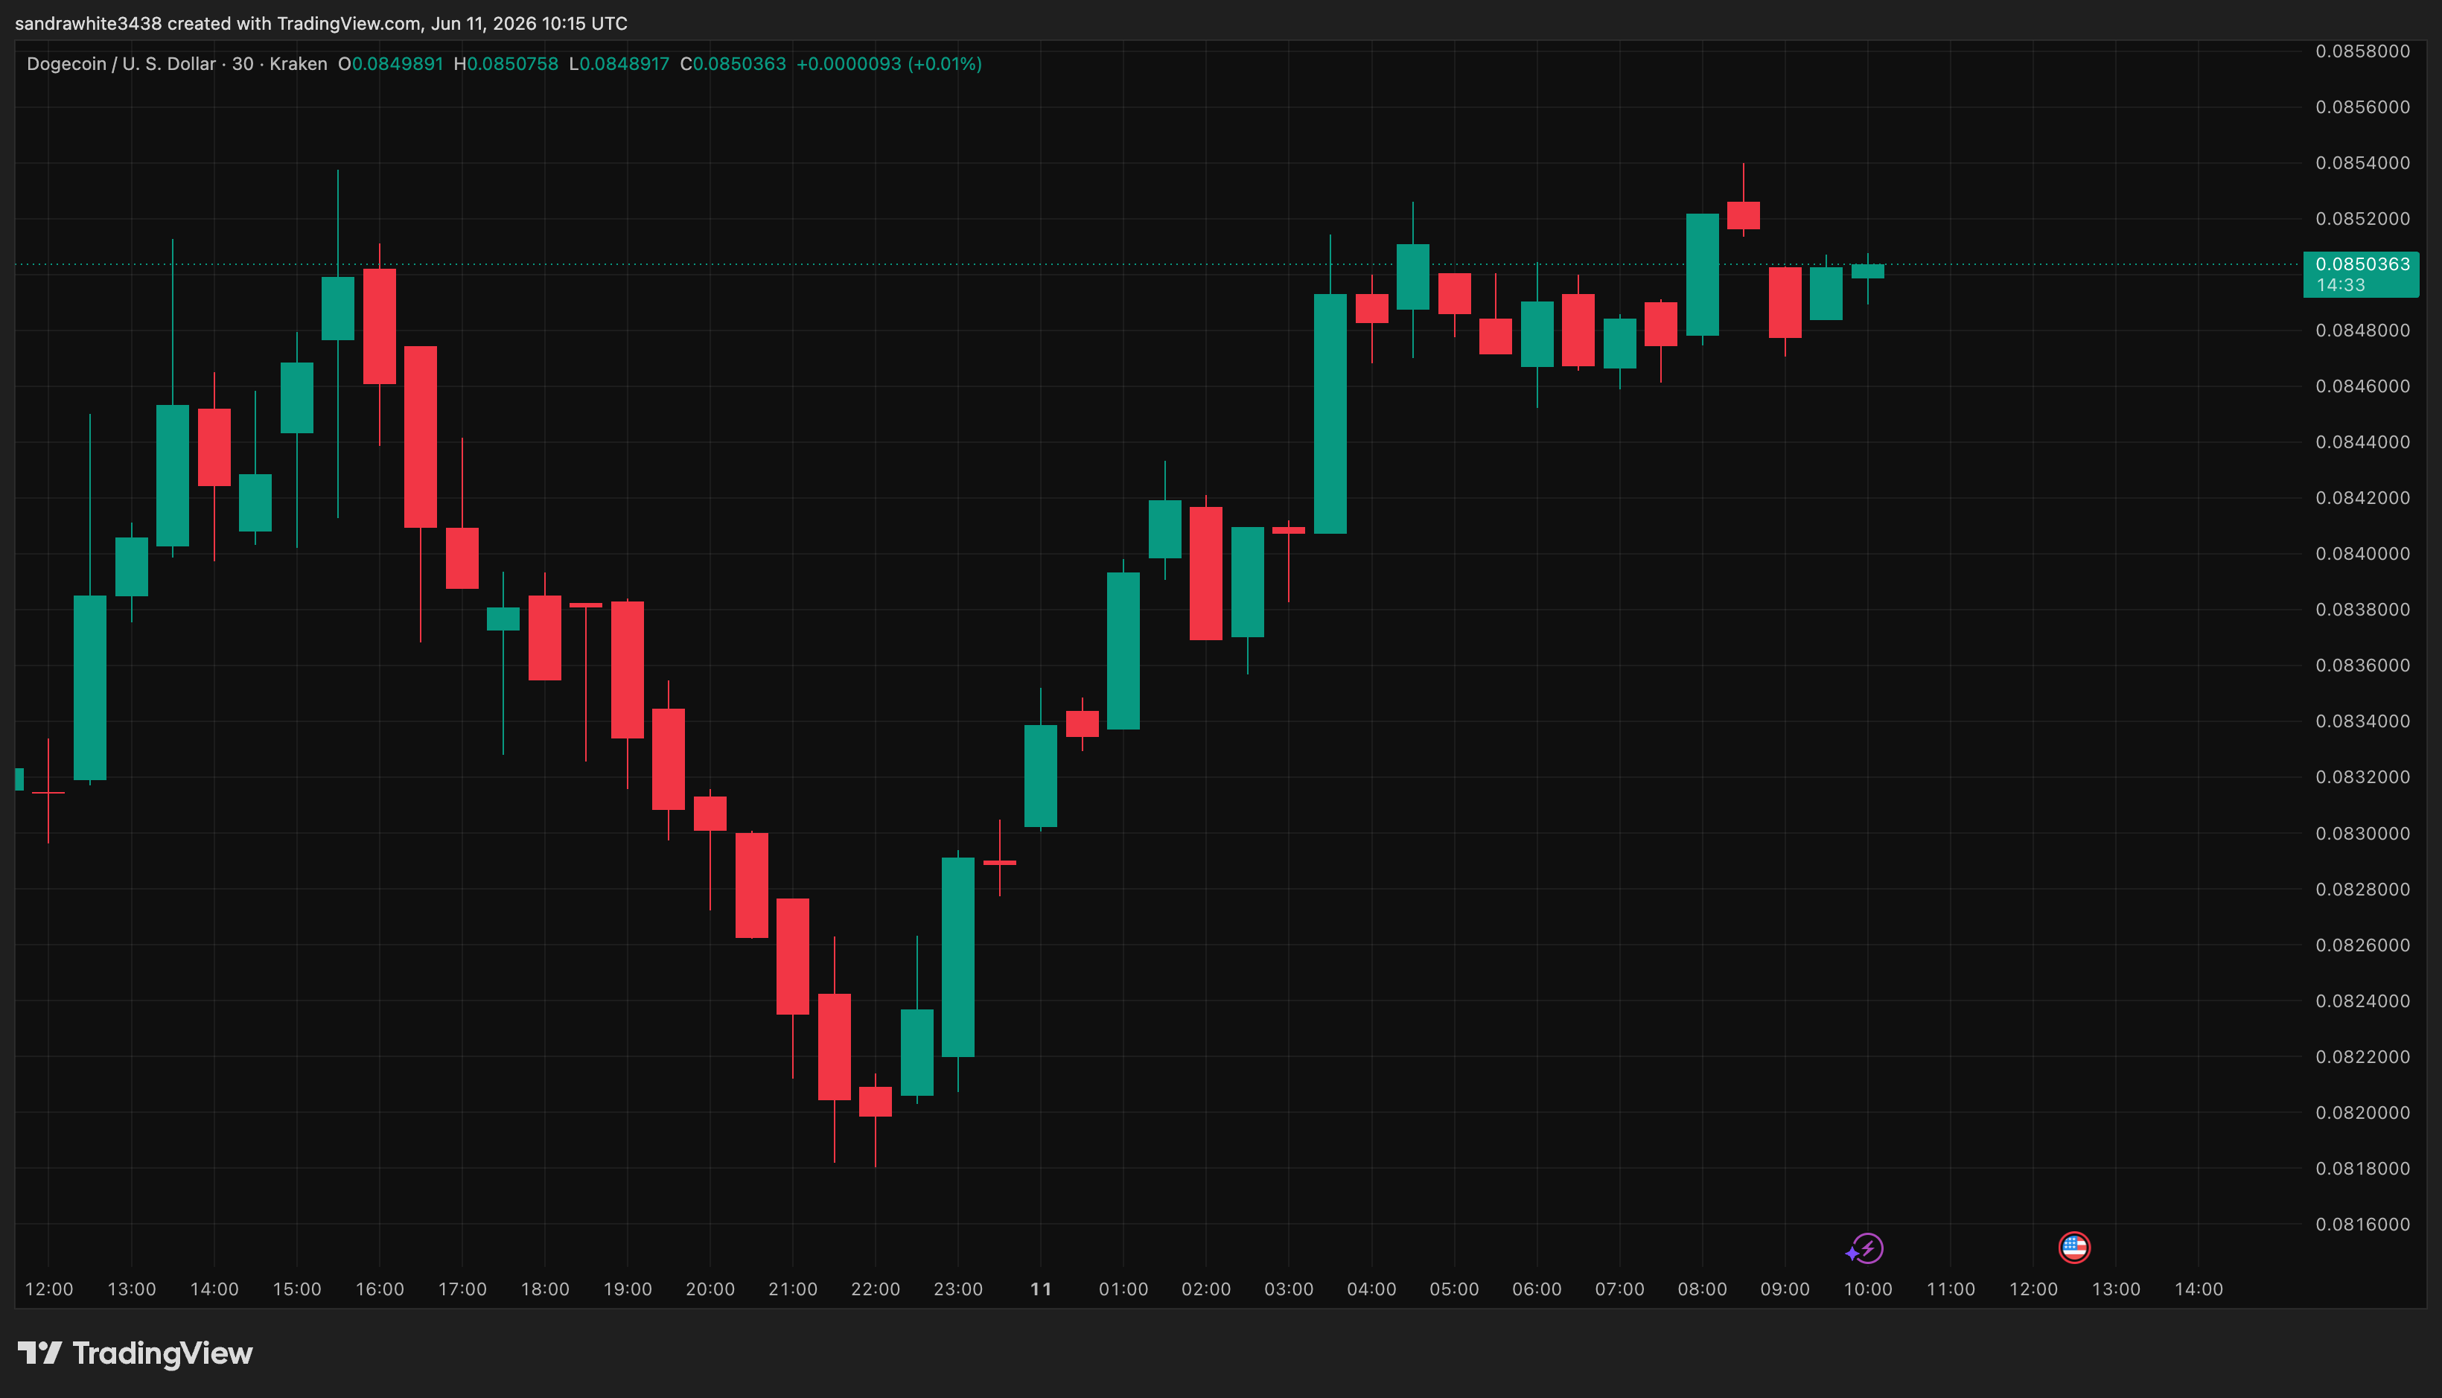Image resolution: width=2442 pixels, height=1398 pixels.
Task: Click the open value O0.0849891
Action: [391, 63]
